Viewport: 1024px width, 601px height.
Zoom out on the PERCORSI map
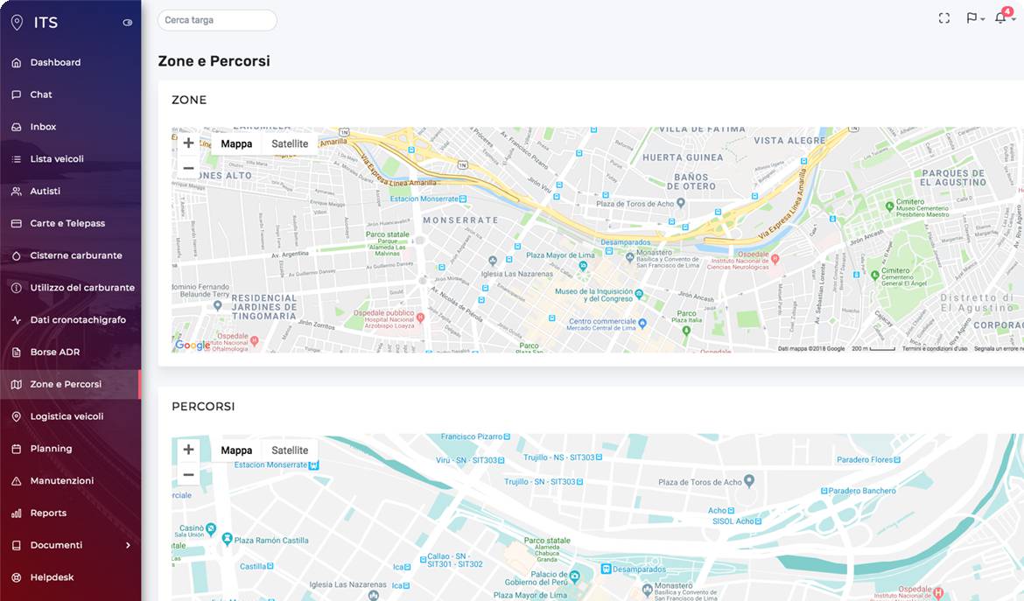point(189,475)
